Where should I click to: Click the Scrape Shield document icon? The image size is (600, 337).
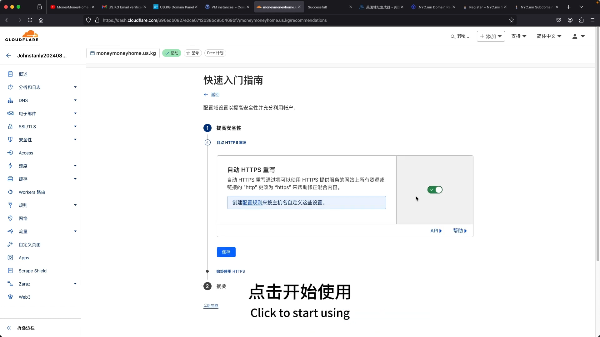(10, 271)
